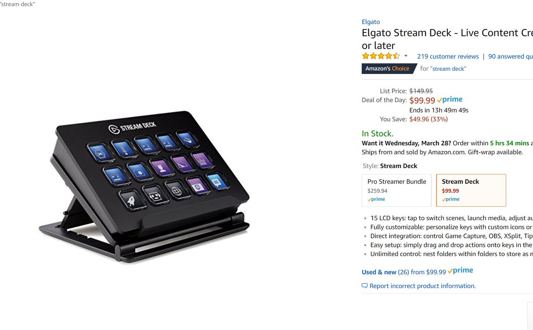533x330 pixels.
Task: Click the speech bubble icon beside Report incorrect information
Action: click(365, 286)
